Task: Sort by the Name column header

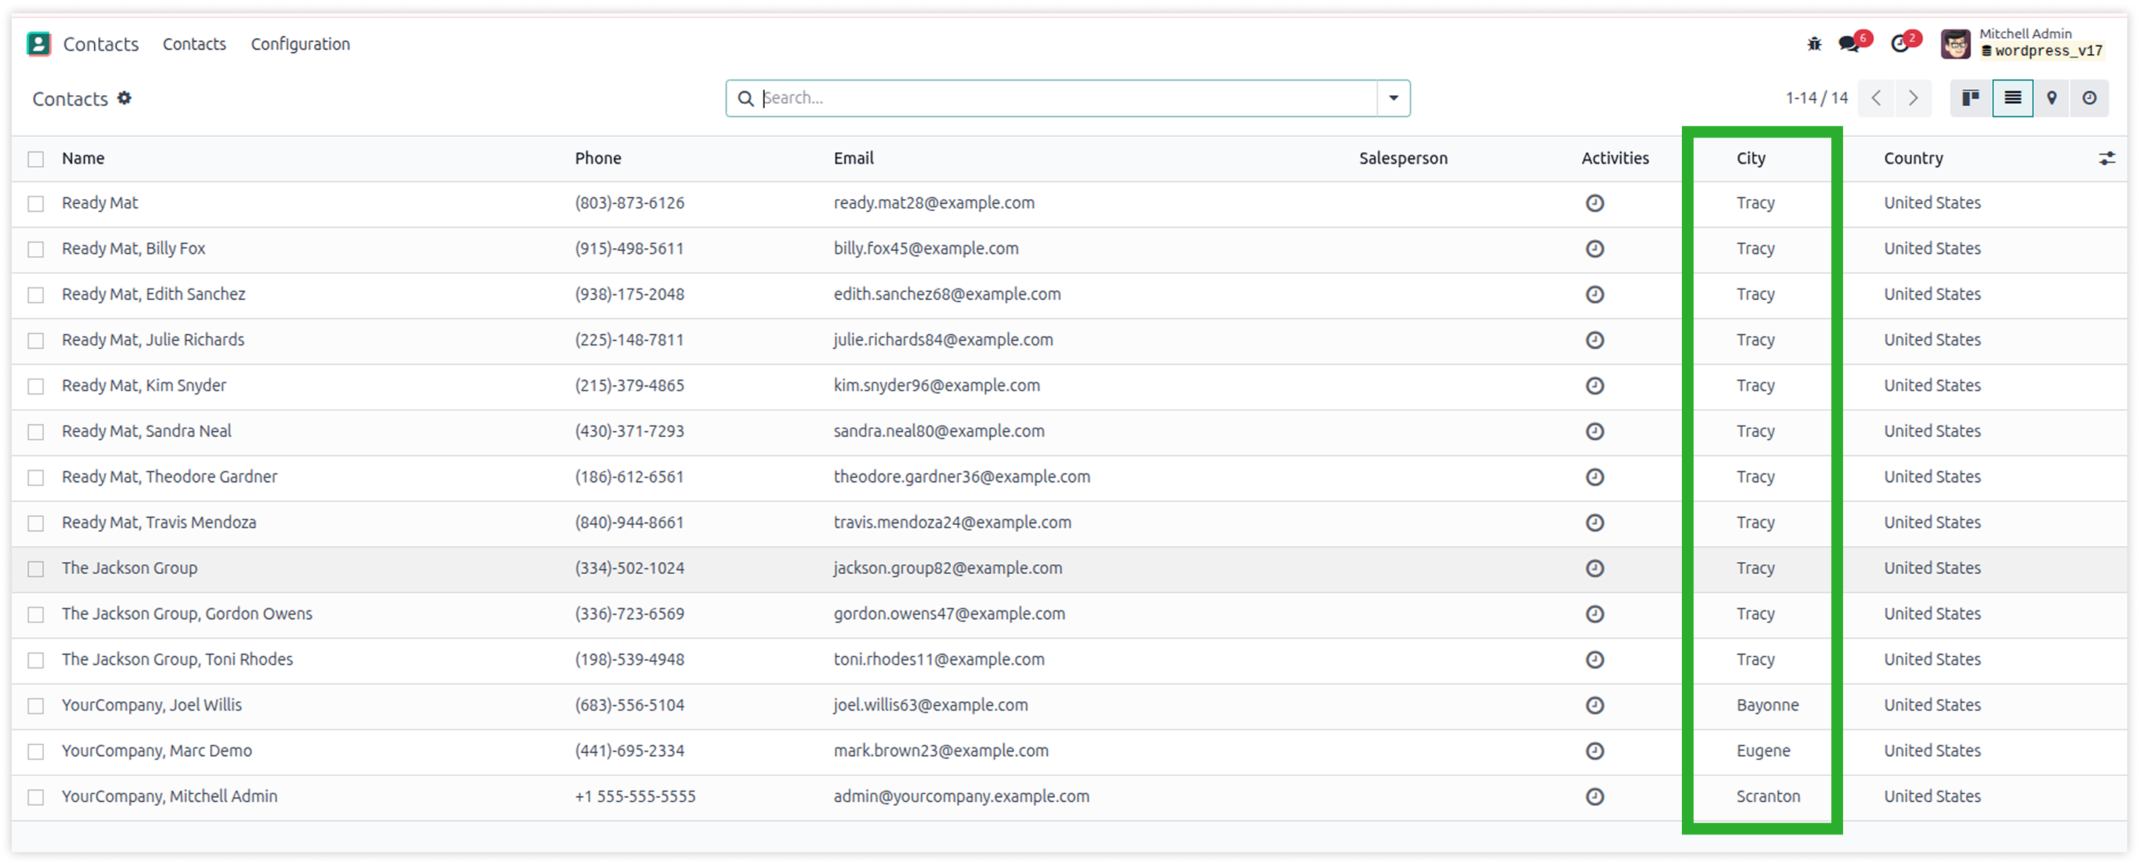Action: [x=83, y=159]
